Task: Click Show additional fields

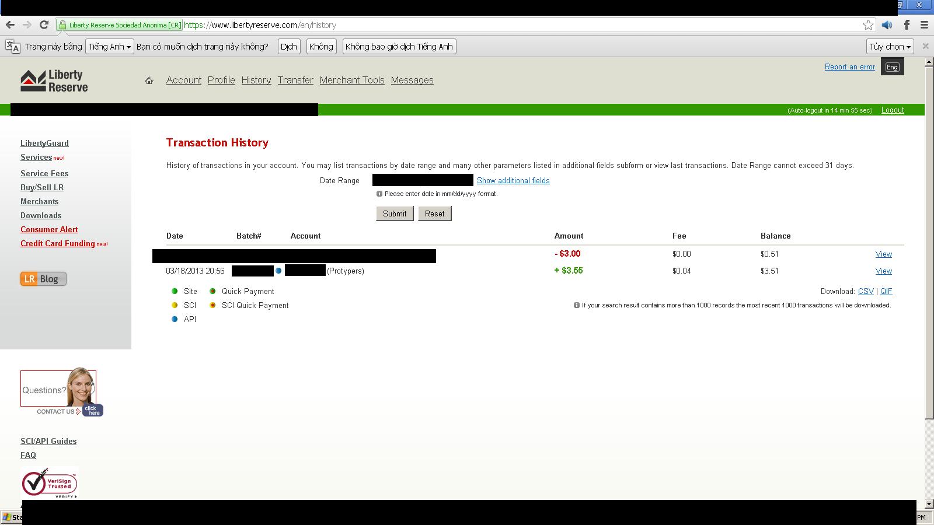Action: coord(513,180)
